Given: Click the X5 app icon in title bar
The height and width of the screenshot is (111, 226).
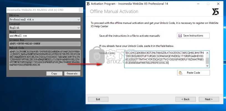Looking at the screenshot, I should [x=88, y=4].
